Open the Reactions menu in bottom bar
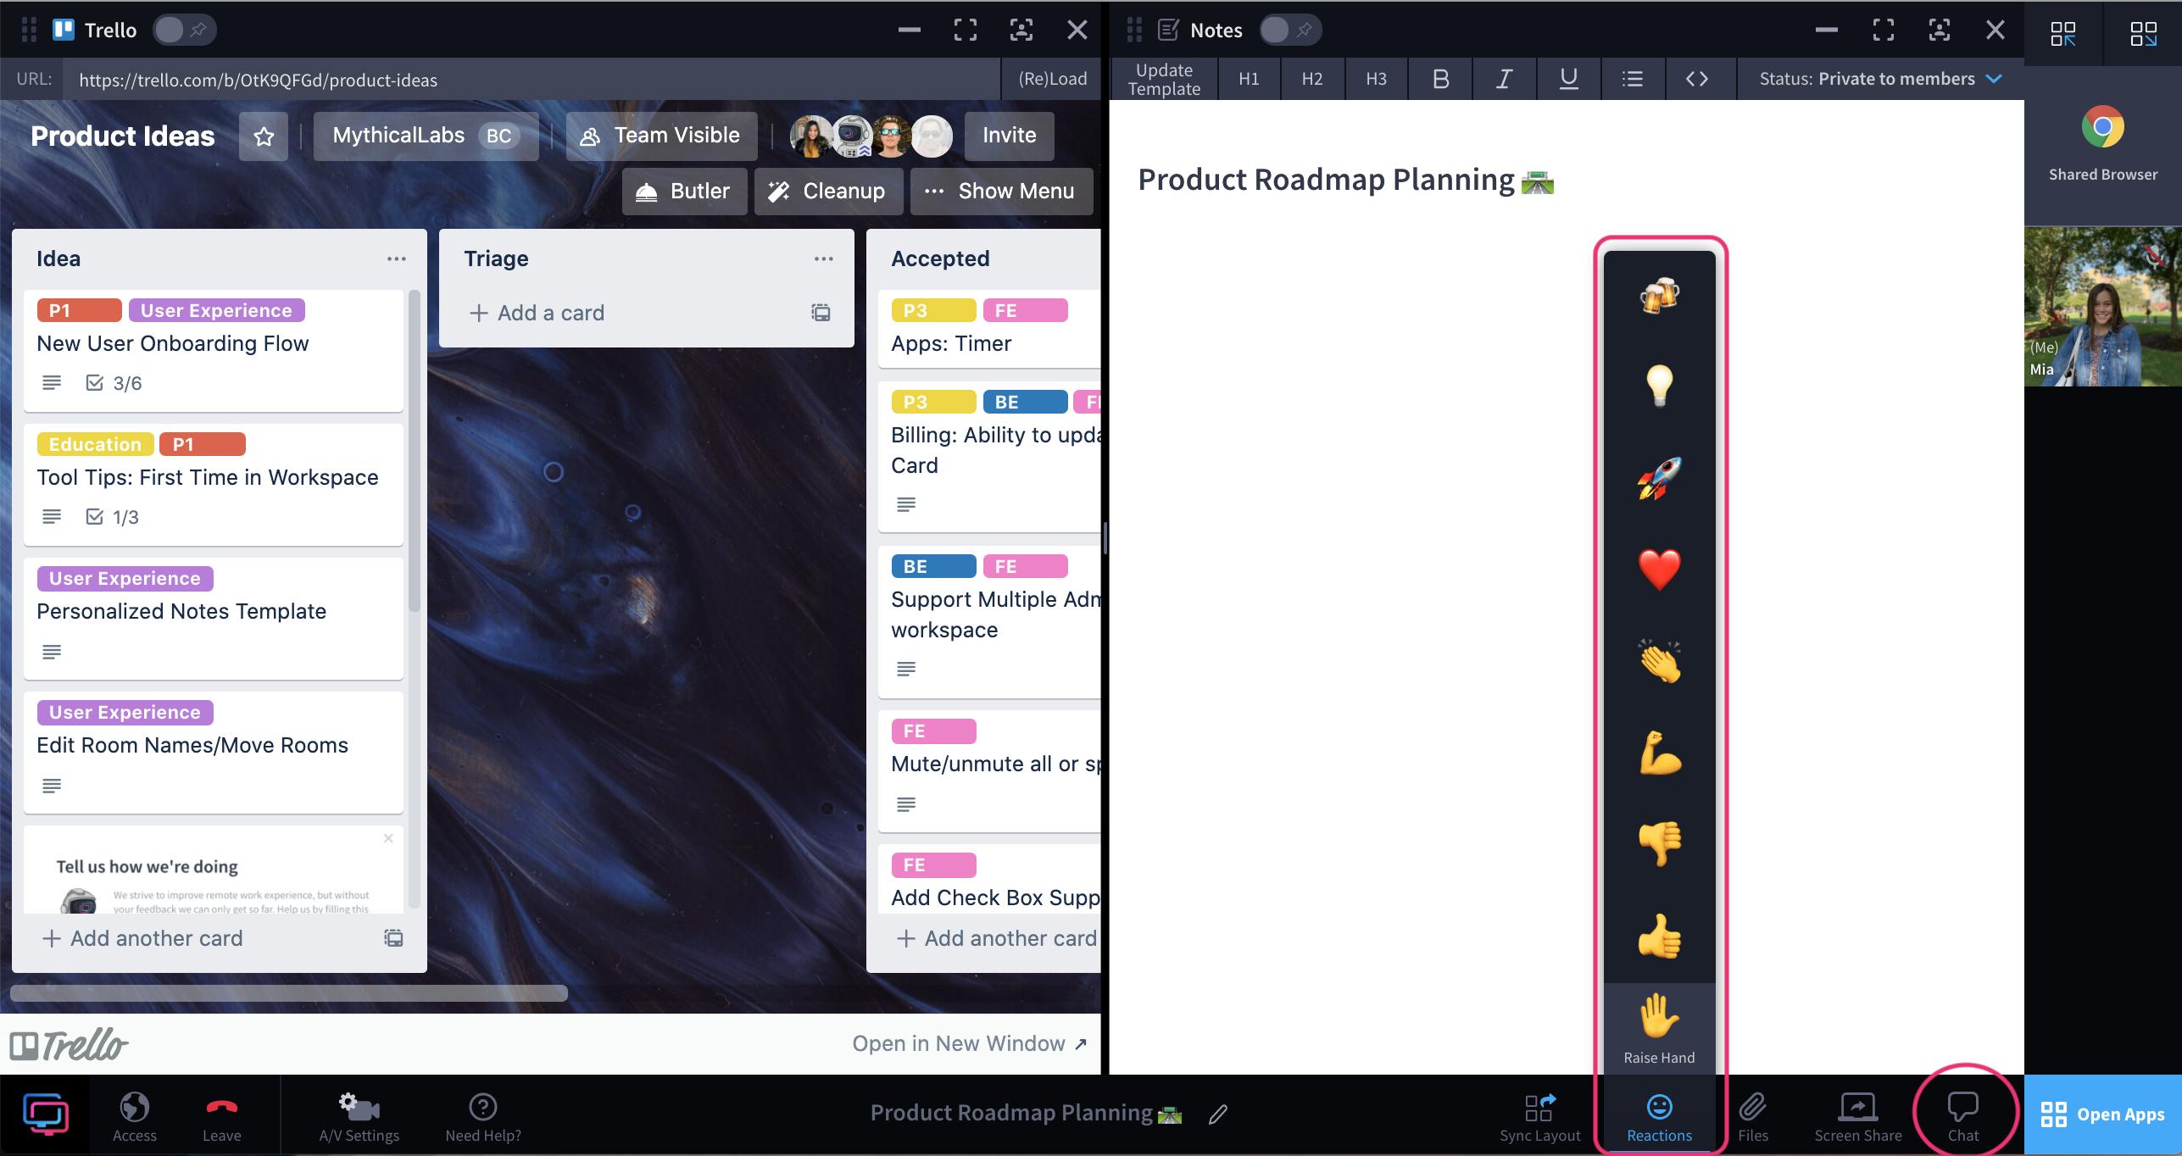 pyautogui.click(x=1659, y=1117)
